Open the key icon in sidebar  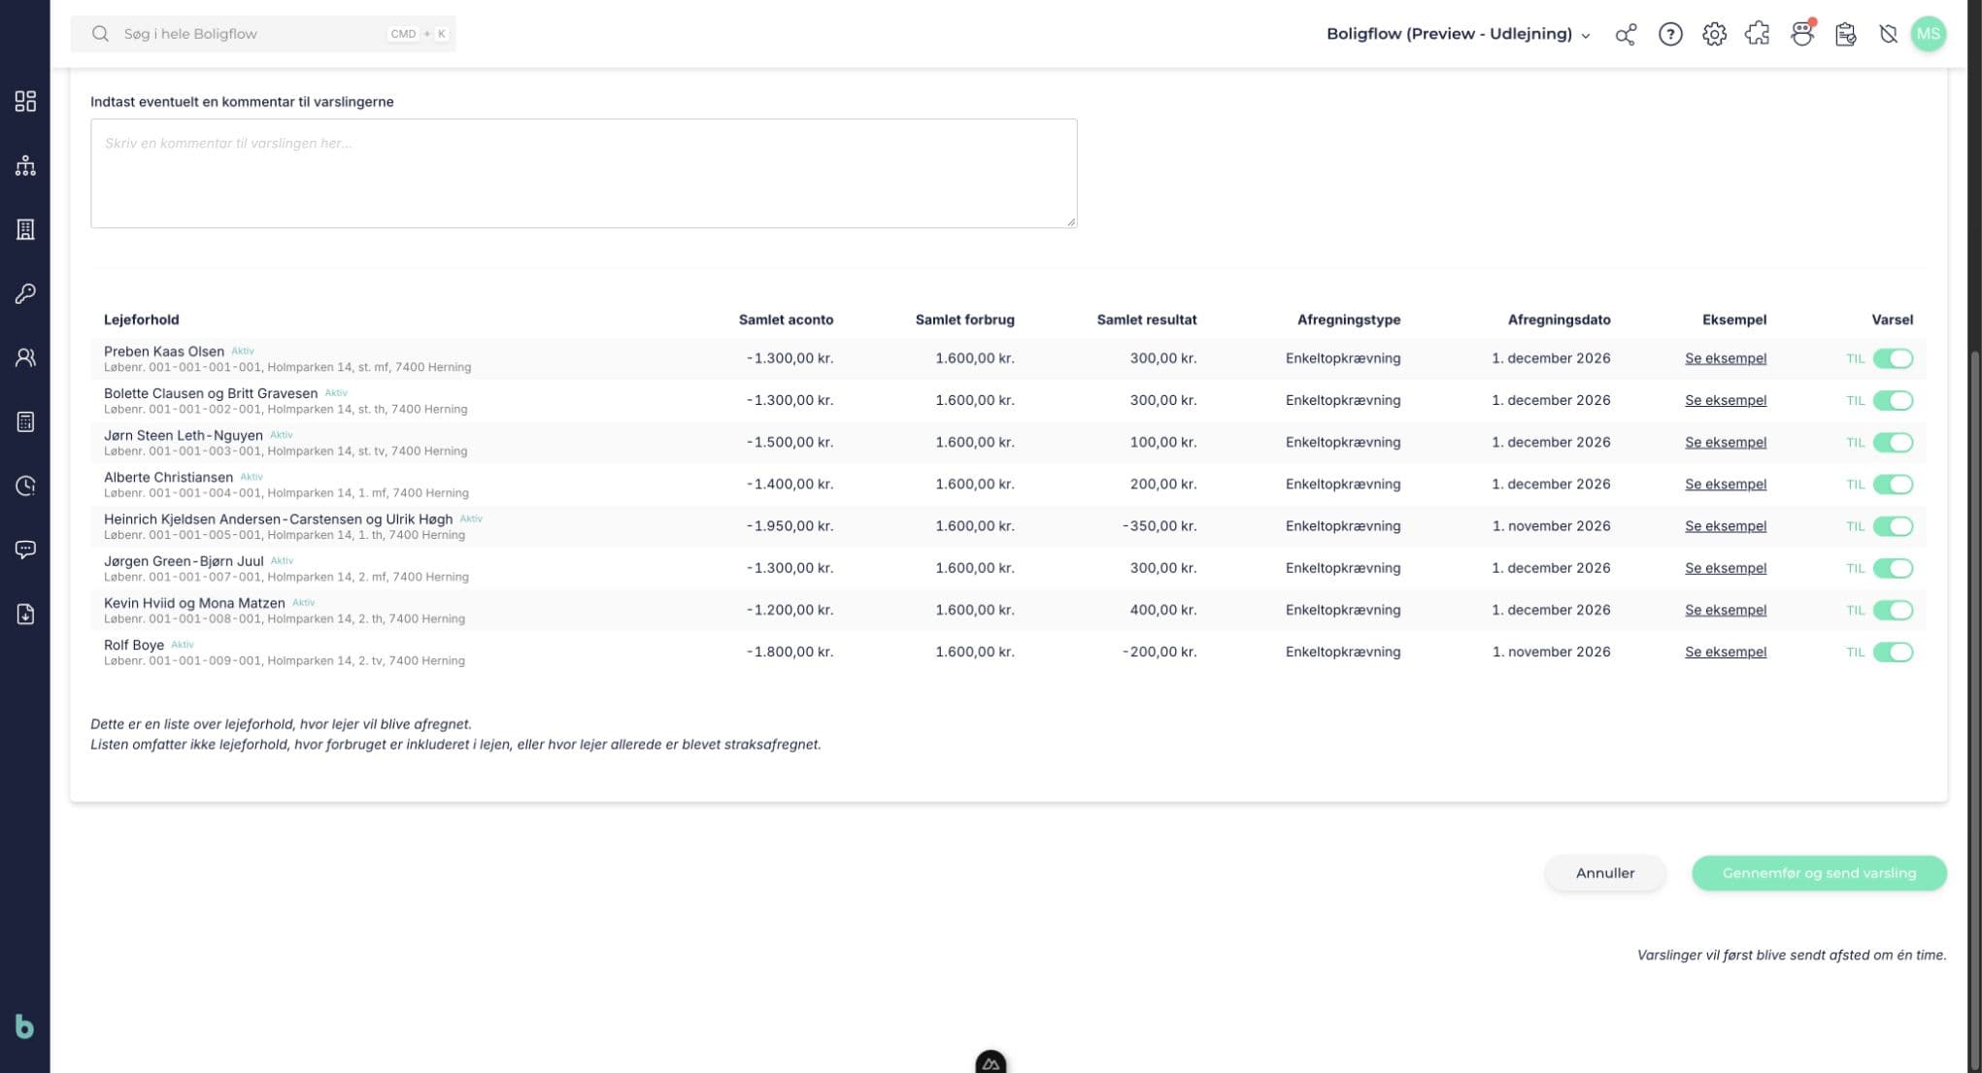pos(25,293)
